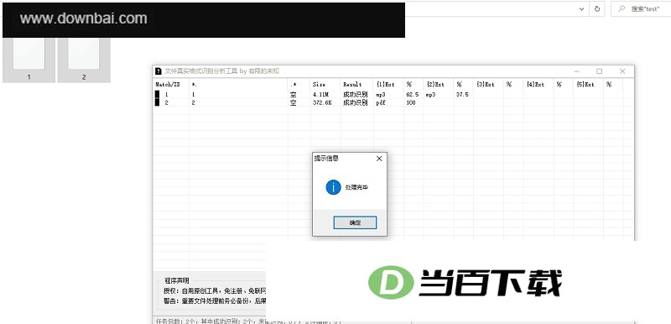671x324 pixels.
Task: Click the mp3 cell in {2}Ext column
Action: pyautogui.click(x=430, y=95)
